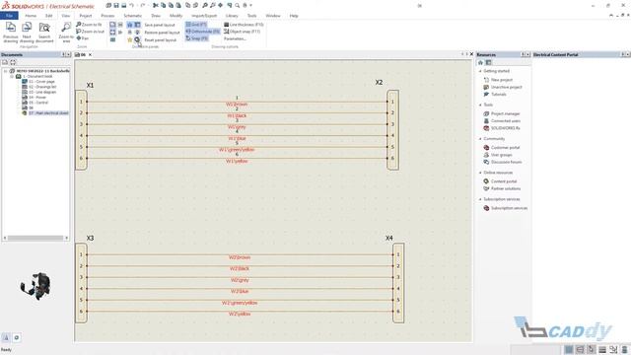Click Documents panel auto-hide pin
631x355 pixels.
[x=63, y=54]
